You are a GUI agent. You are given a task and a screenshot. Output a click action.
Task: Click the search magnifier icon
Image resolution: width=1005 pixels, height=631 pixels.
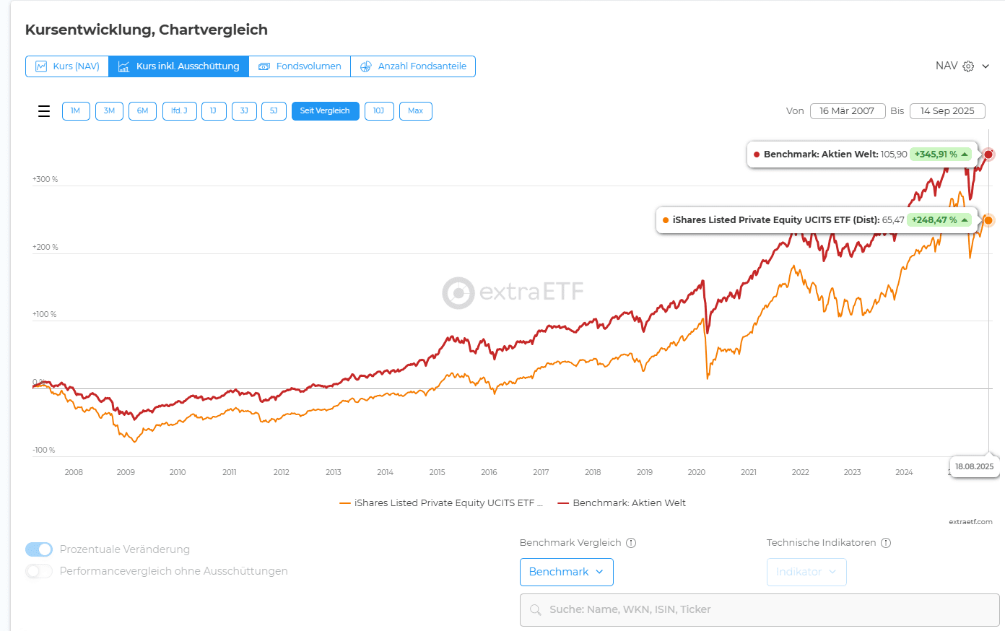click(x=536, y=610)
